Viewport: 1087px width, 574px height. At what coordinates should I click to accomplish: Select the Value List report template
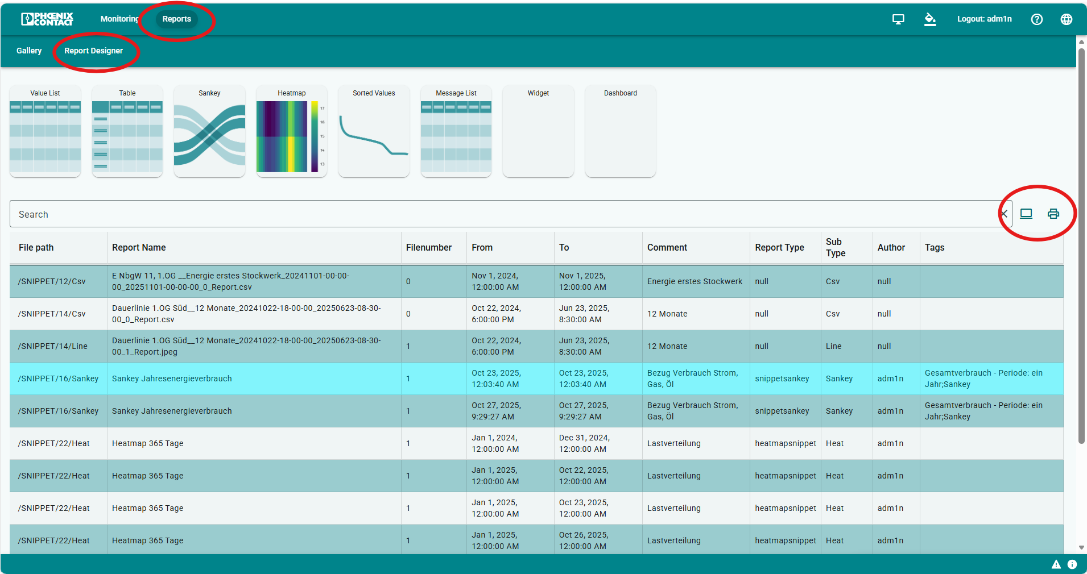tap(46, 131)
